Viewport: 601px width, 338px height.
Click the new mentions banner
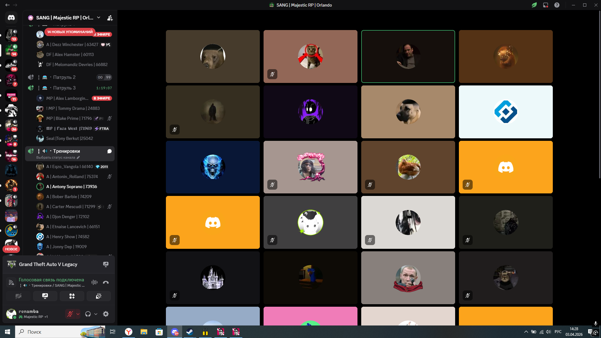70,32
